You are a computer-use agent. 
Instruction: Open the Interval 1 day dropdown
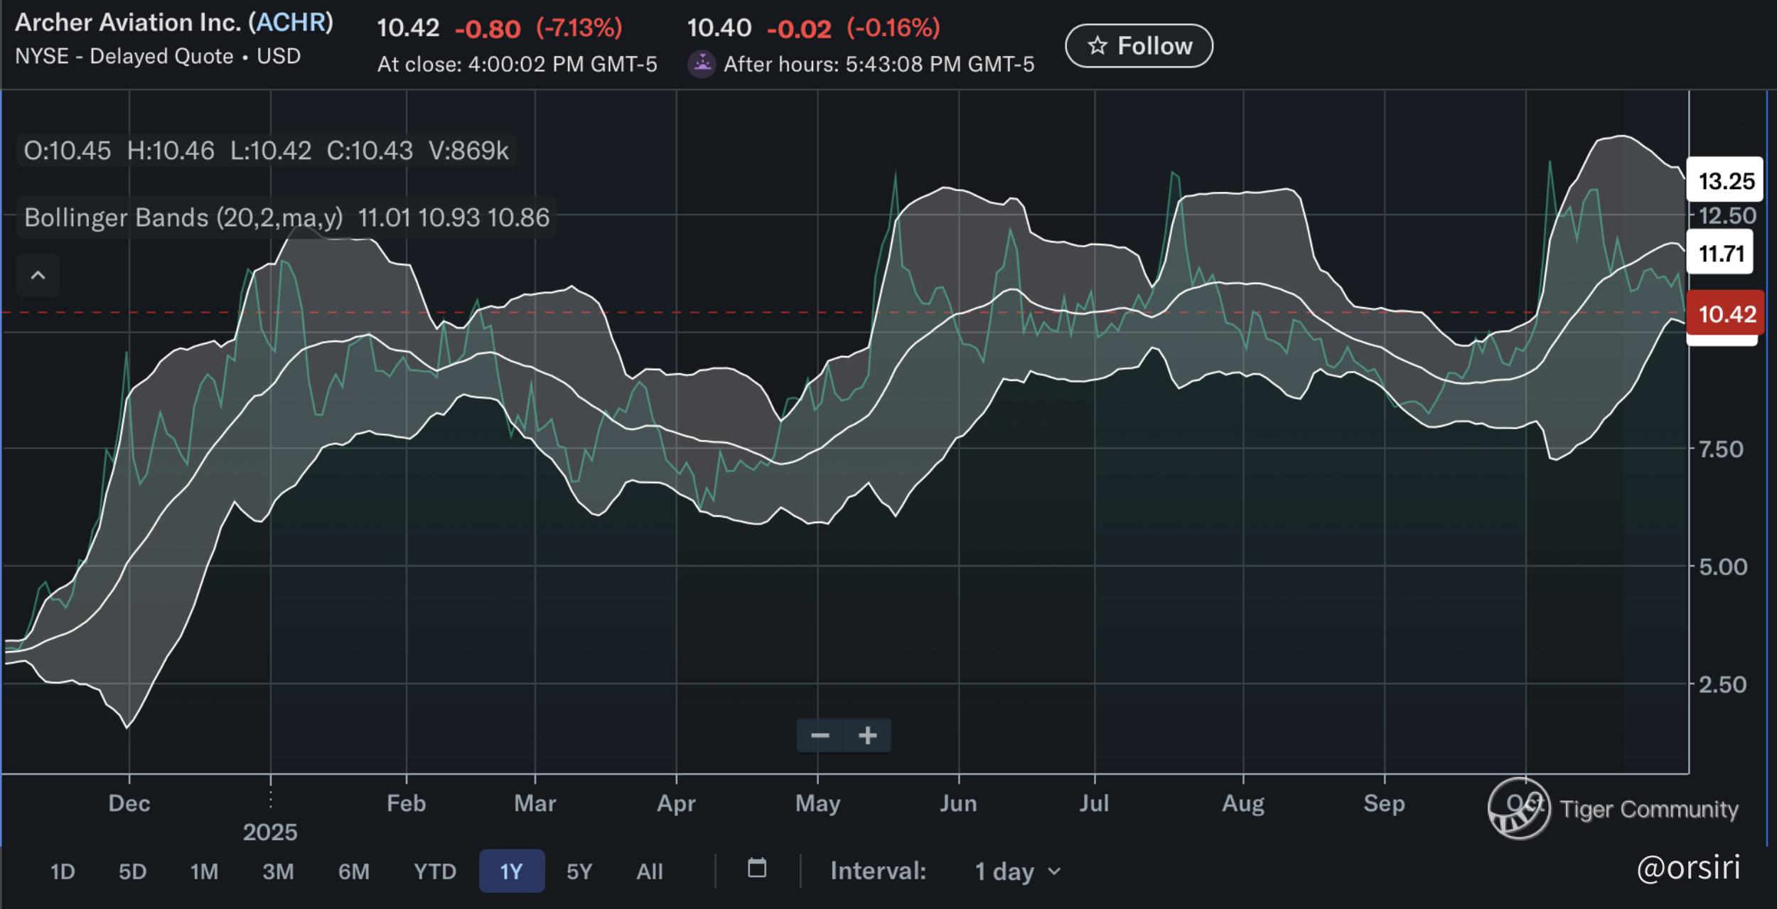1016,871
